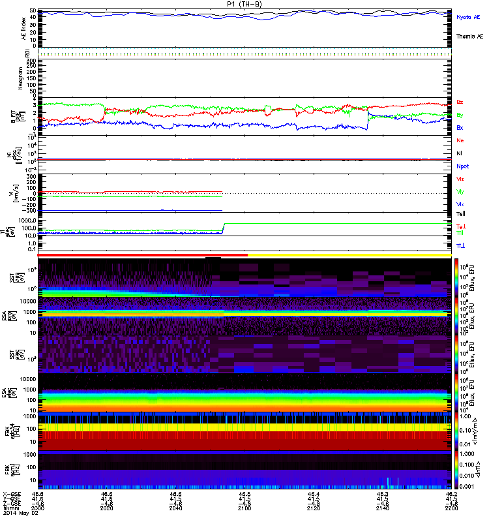Image resolution: width=489 pixels, height=522 pixels.
Task: Click the <|nT|> color bar
Action: (x=456, y=470)
